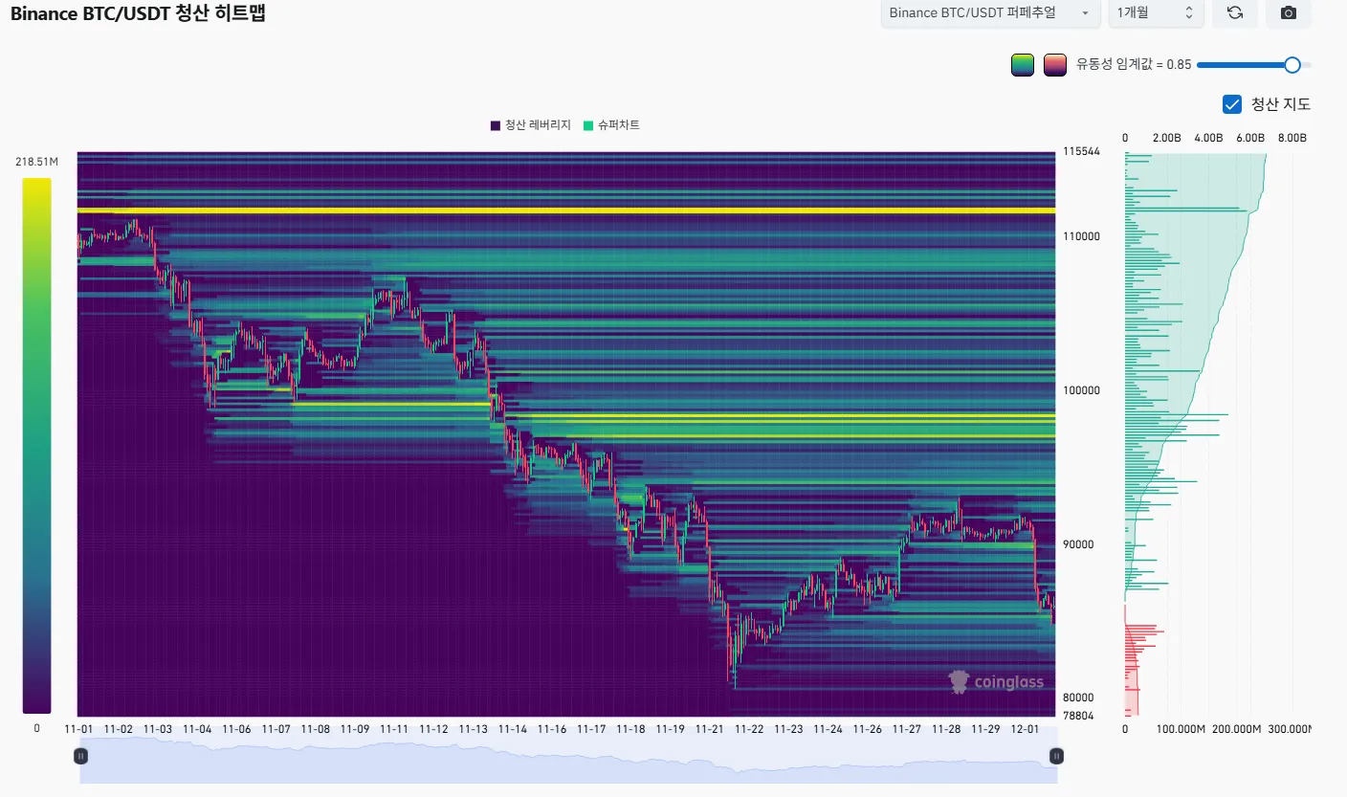Screen dimensions: 1347x797
Task: Click the 11-21 date label on x-axis
Action: click(x=709, y=729)
